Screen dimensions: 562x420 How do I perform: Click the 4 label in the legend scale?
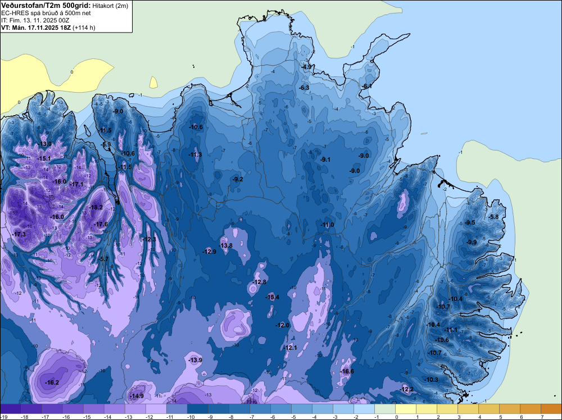480,417
